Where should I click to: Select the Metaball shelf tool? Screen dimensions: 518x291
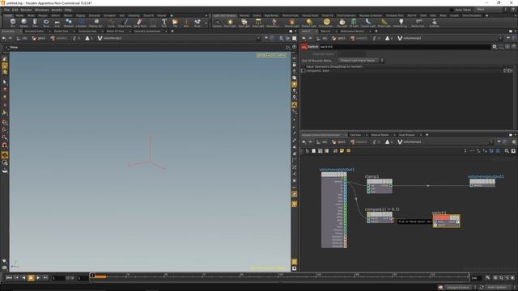pyautogui.click(x=68, y=23)
